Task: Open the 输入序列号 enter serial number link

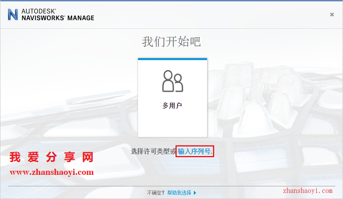Action: pyautogui.click(x=195, y=151)
